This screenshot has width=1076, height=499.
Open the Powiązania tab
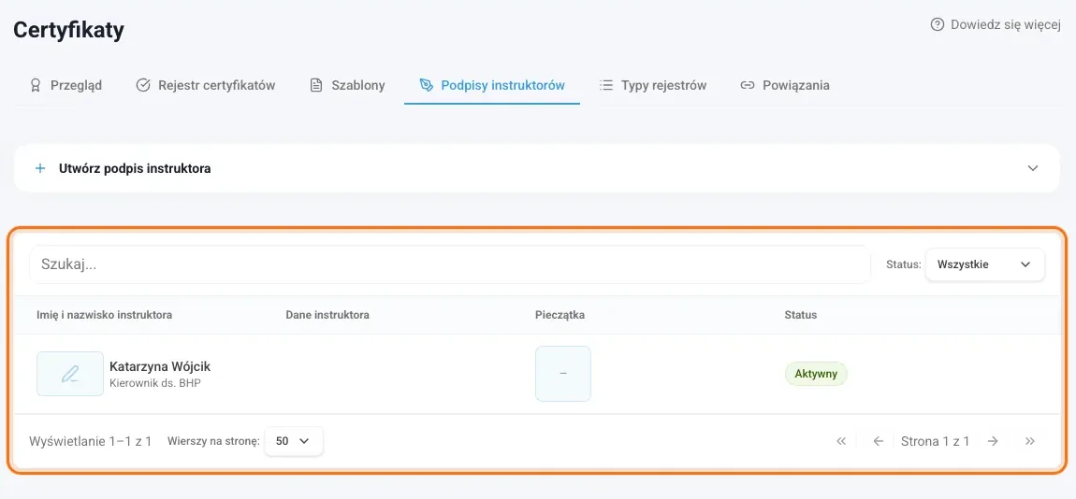(784, 85)
